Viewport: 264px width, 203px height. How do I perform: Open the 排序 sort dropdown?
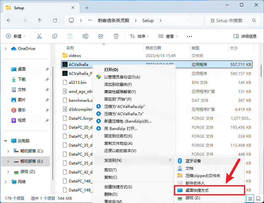(x=140, y=37)
